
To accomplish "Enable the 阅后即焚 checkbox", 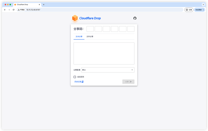I will click(75, 77).
